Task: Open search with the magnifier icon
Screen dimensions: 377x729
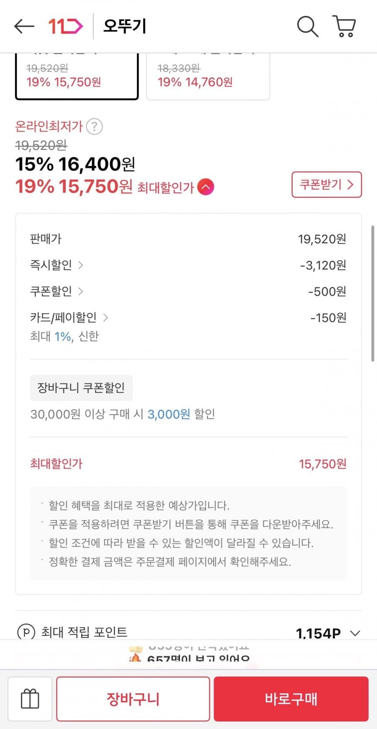Action: click(307, 26)
